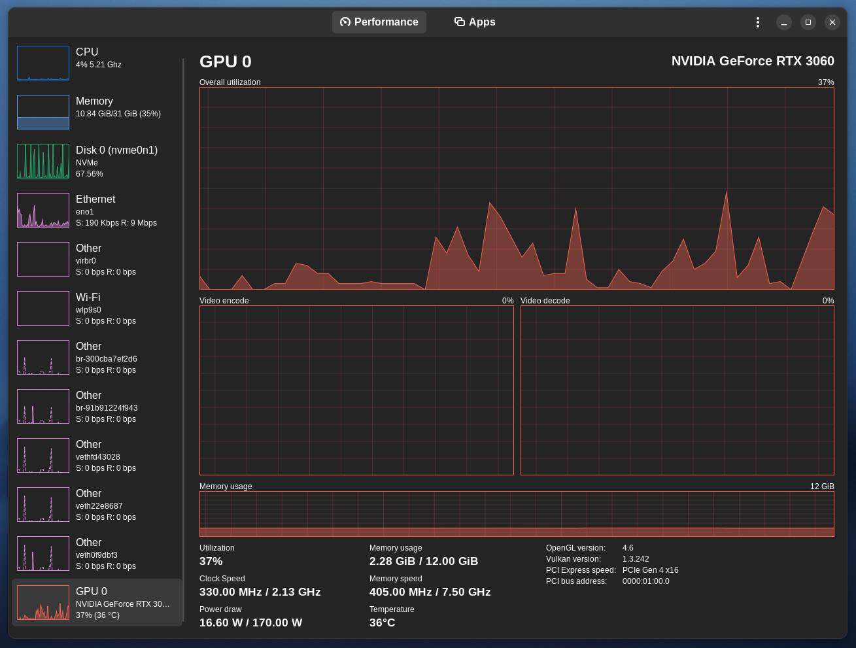The width and height of the screenshot is (856, 648).
Task: Open the three-dot application menu
Action: [x=757, y=22]
